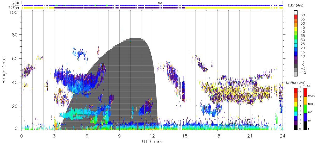Click the 11 label on the TX FRQ scale
This screenshot has width=318, height=147.
300,120
